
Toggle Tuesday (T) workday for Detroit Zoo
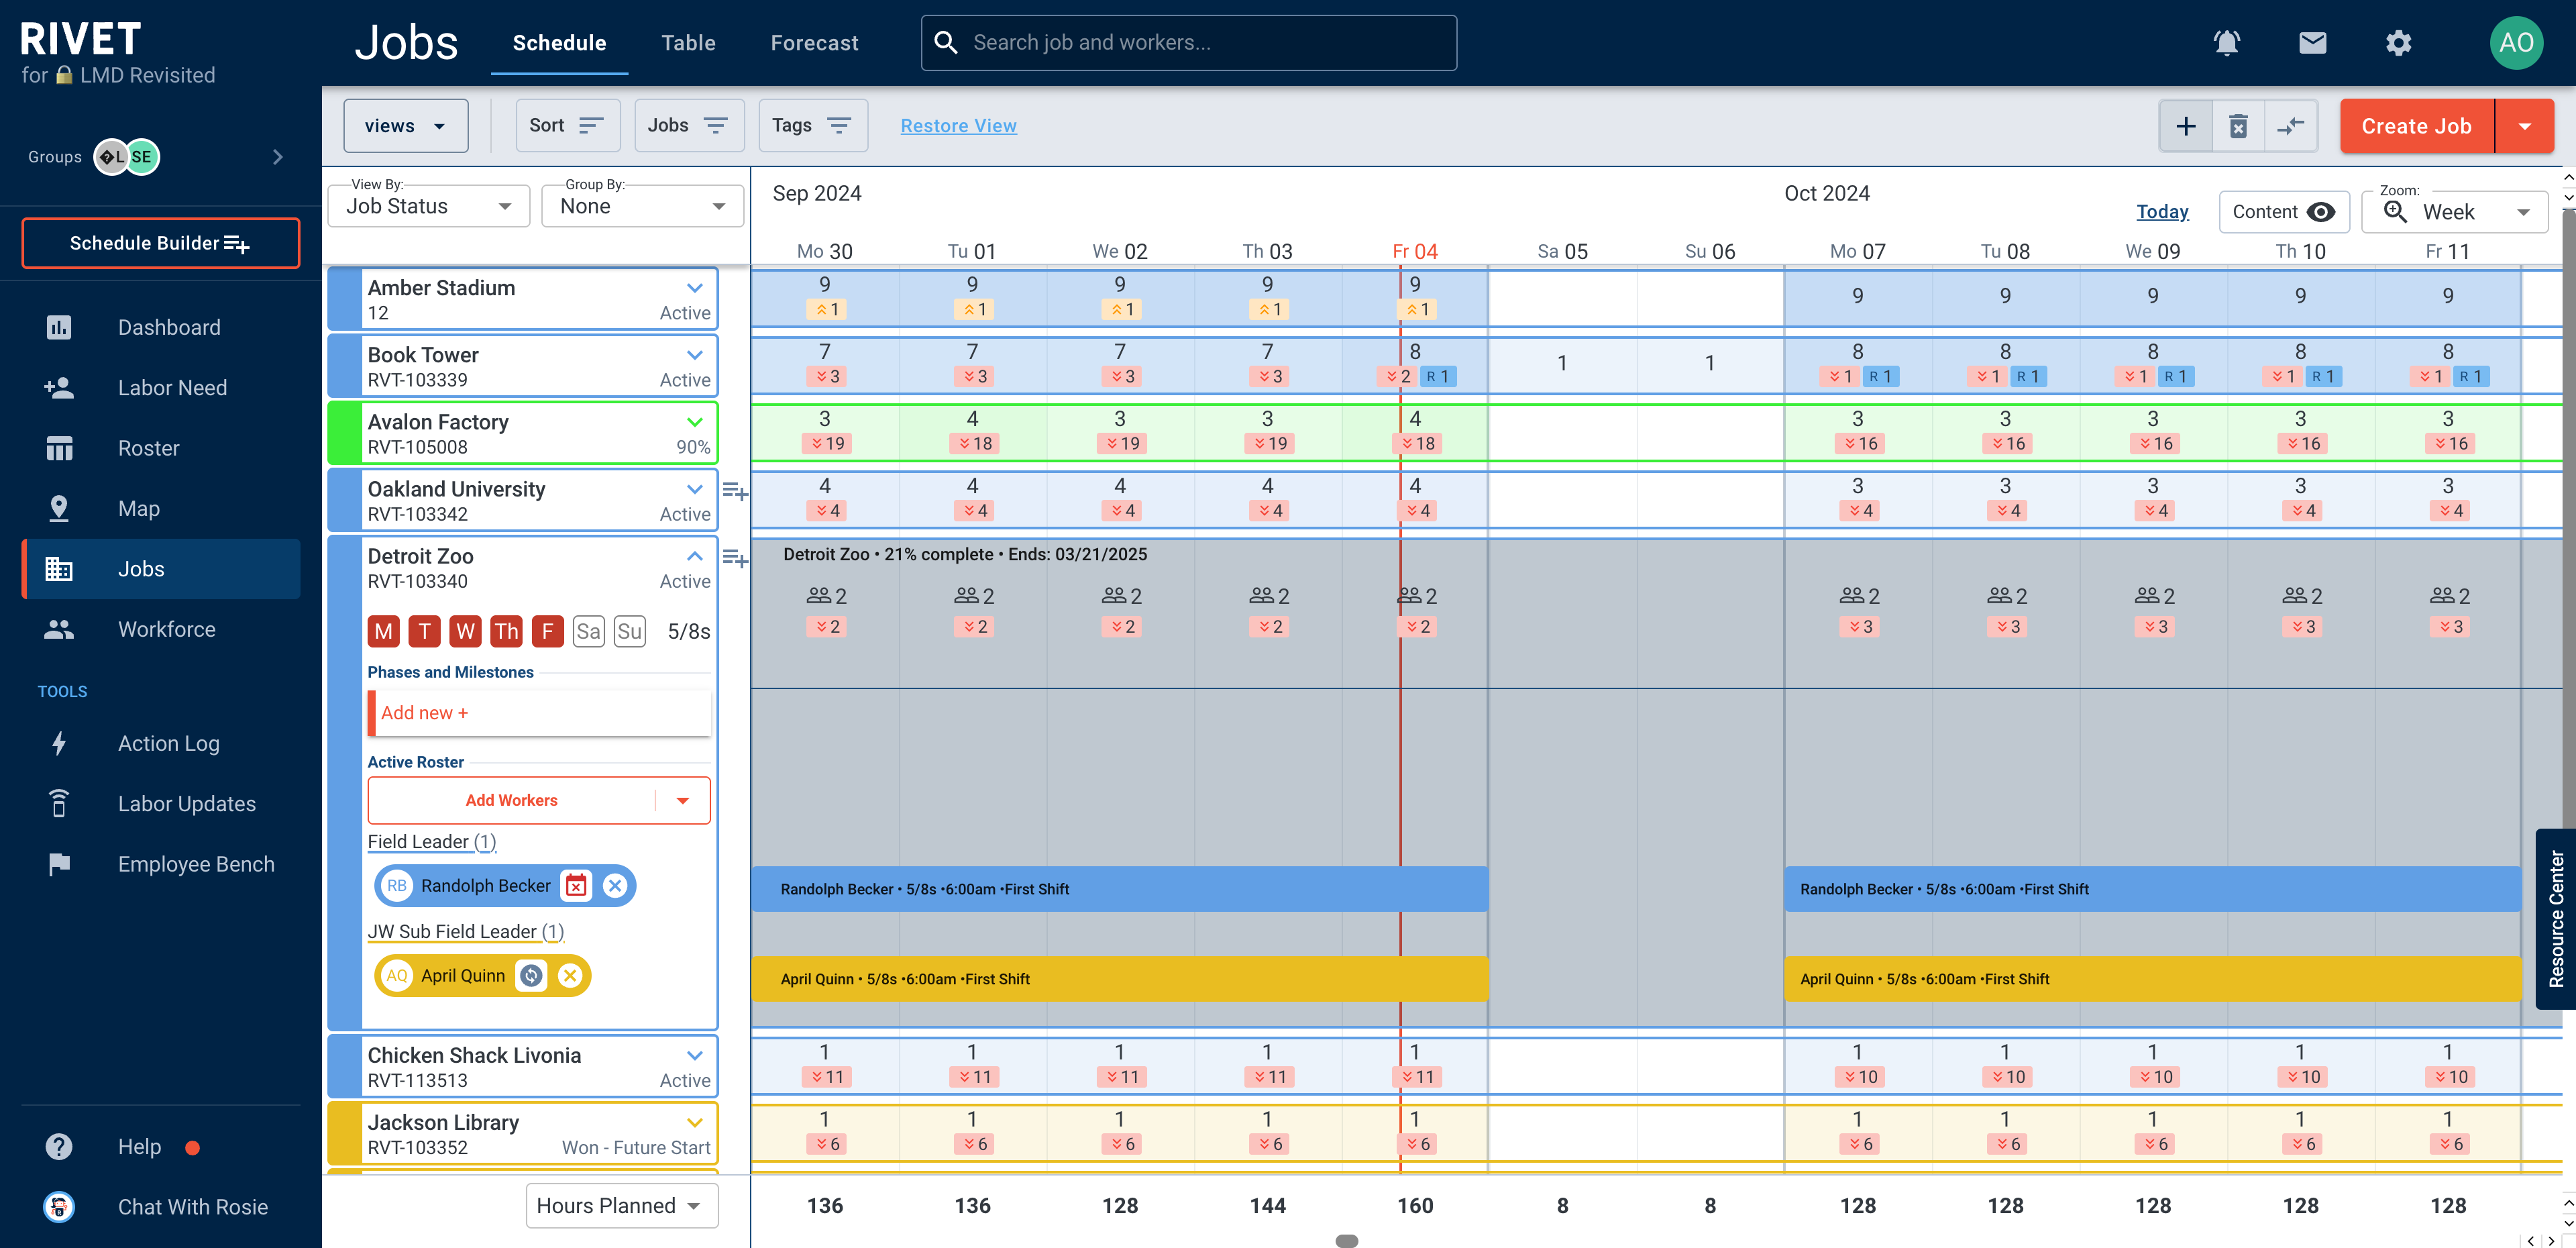[x=425, y=631]
